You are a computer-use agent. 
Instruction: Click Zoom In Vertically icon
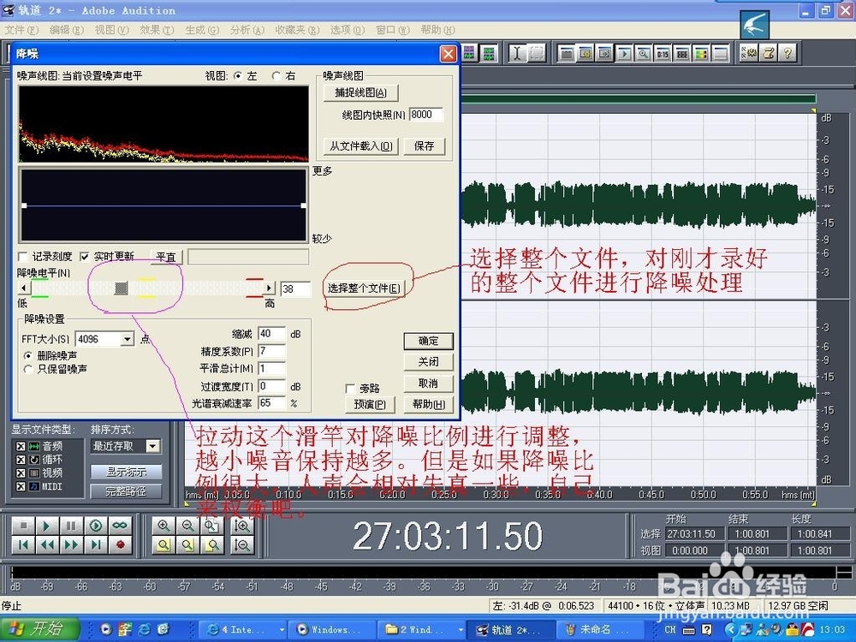tap(242, 526)
